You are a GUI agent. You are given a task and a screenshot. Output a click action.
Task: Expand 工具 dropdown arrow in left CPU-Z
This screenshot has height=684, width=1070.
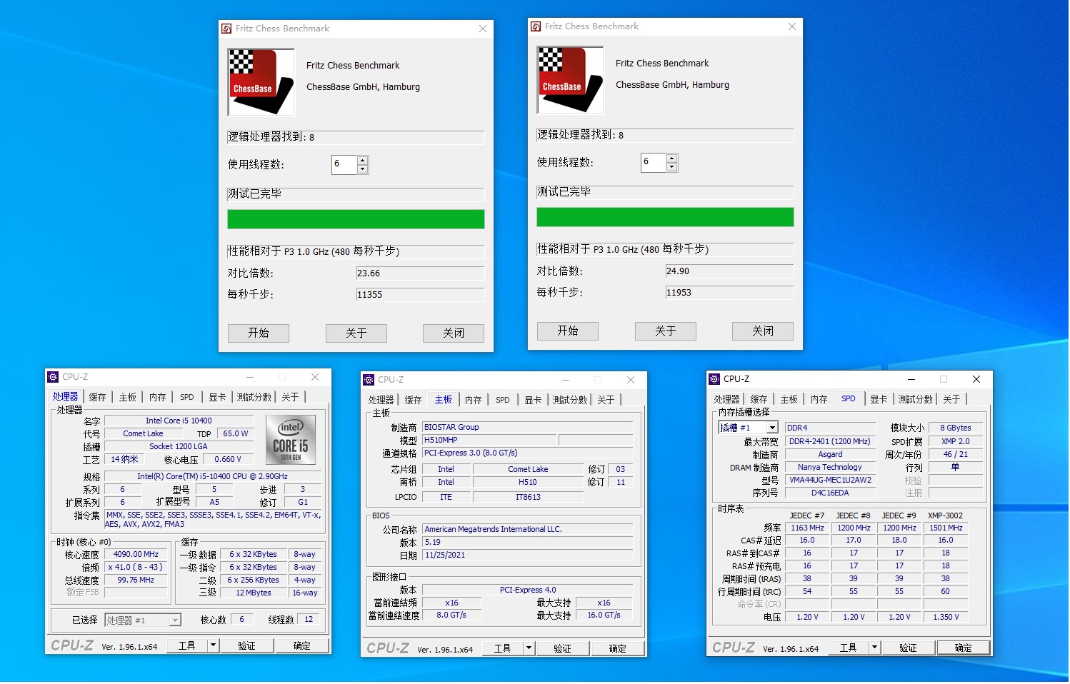[x=213, y=645]
